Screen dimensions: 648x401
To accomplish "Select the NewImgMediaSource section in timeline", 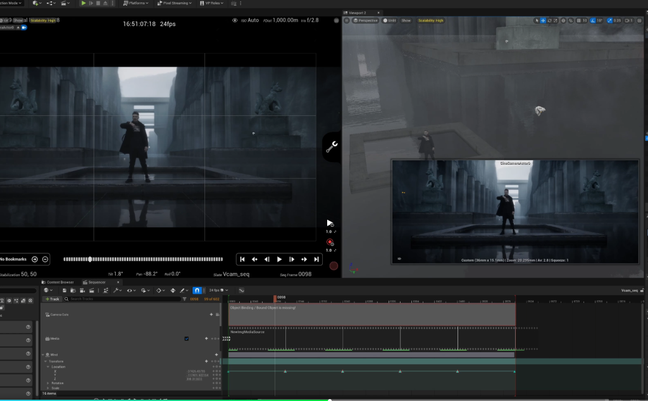I will 371,338.
